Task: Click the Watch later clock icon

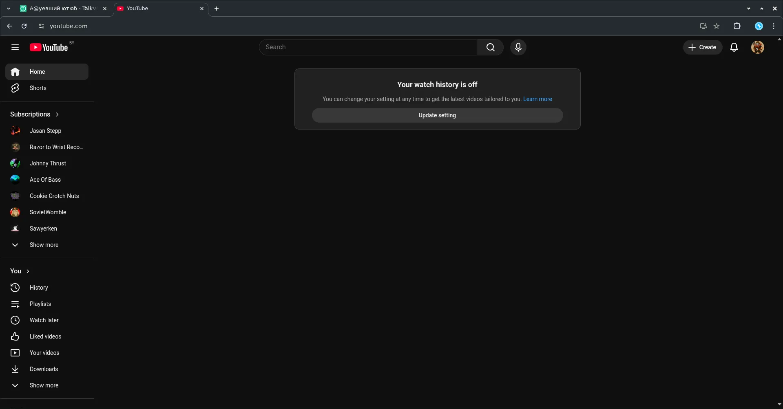Action: click(15, 320)
